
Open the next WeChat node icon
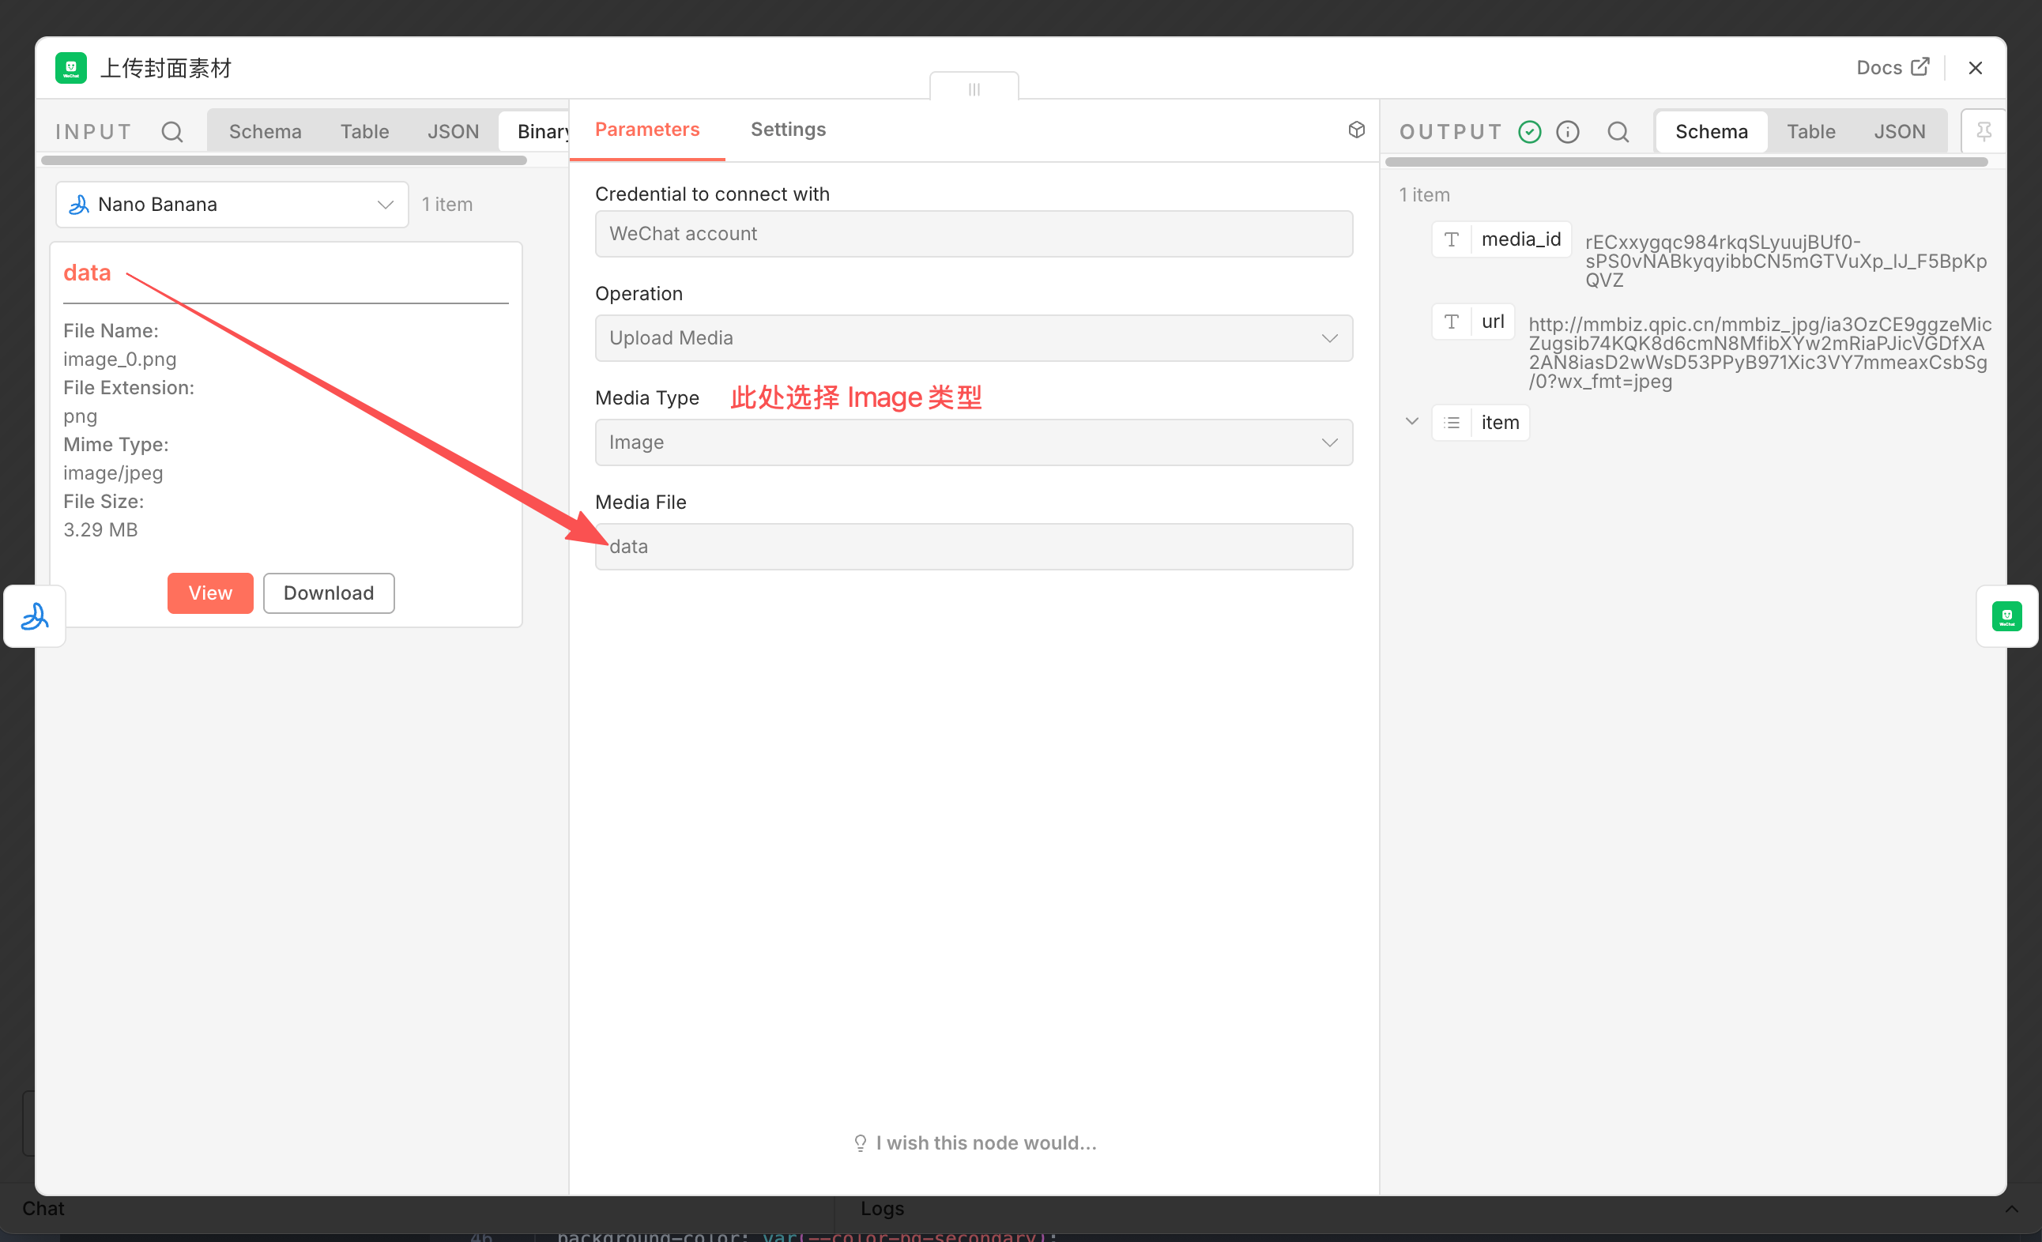coord(2006,616)
